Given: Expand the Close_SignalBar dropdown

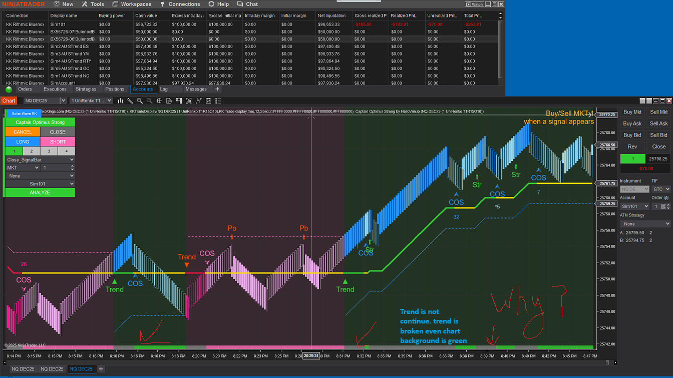Looking at the screenshot, I should point(40,160).
